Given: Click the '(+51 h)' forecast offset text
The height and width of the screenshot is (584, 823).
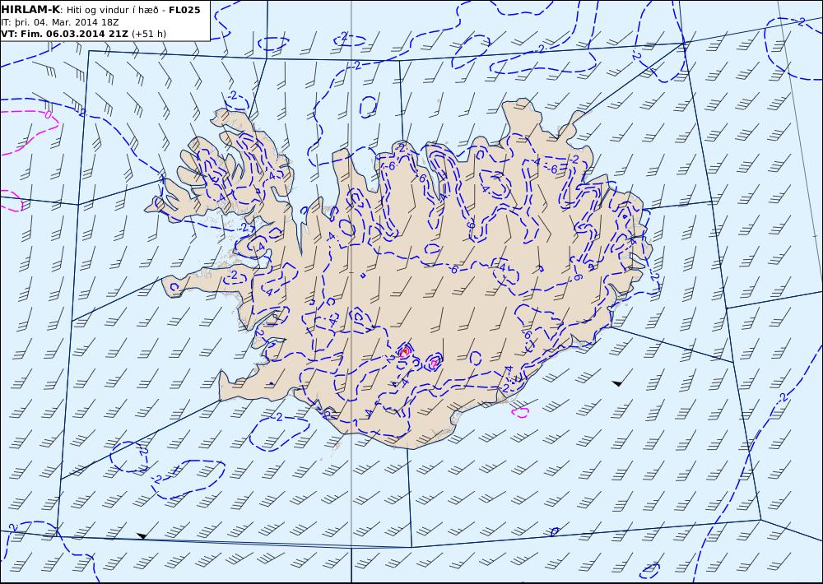Looking at the screenshot, I should coord(148,34).
